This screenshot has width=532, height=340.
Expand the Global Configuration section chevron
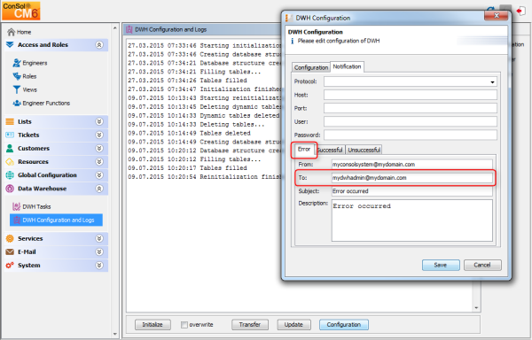tap(99, 175)
